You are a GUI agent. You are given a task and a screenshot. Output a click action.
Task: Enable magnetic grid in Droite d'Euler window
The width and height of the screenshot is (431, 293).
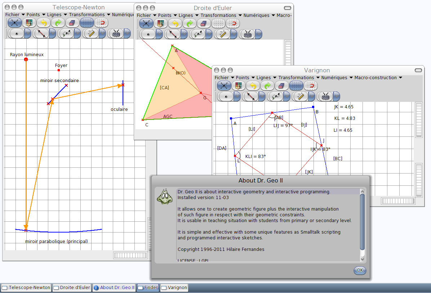click(x=232, y=24)
